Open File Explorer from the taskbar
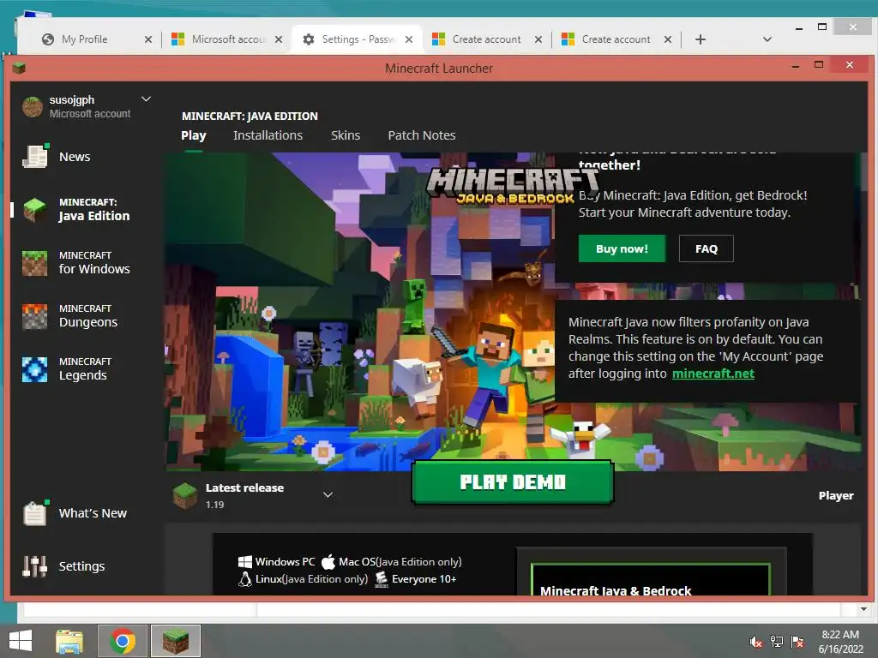878x658 pixels. tap(69, 641)
